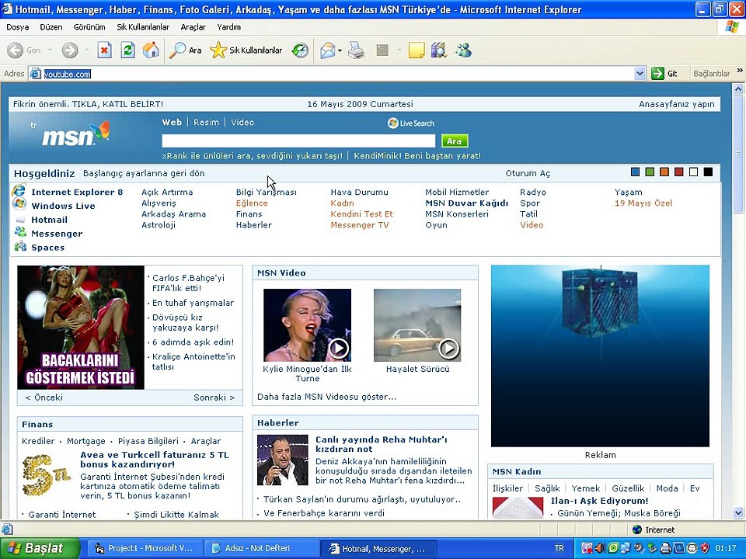Image resolution: width=746 pixels, height=559 pixels.
Task: Open the Oturum Aç link
Action: click(528, 173)
